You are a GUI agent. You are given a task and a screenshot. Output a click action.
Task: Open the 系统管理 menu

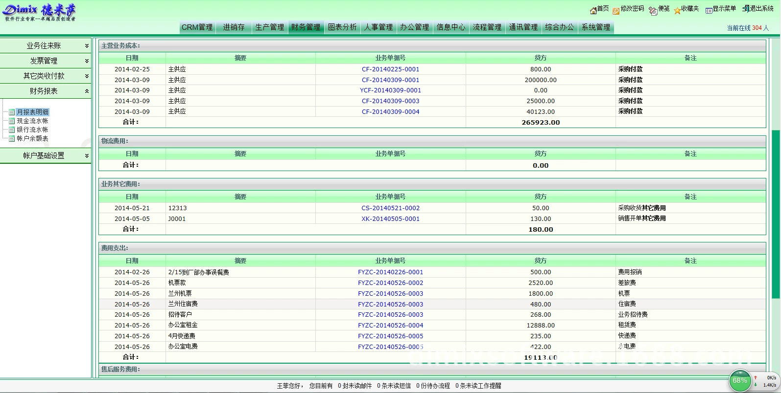596,27
